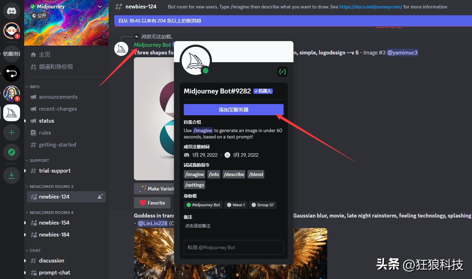
Task: Select the newbies-124 channel in the sidebar
Action: click(x=66, y=197)
